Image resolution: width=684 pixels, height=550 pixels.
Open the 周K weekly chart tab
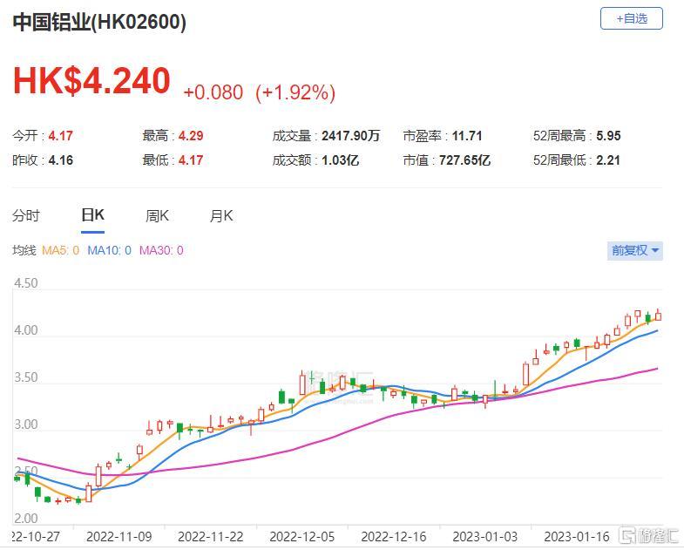click(157, 215)
